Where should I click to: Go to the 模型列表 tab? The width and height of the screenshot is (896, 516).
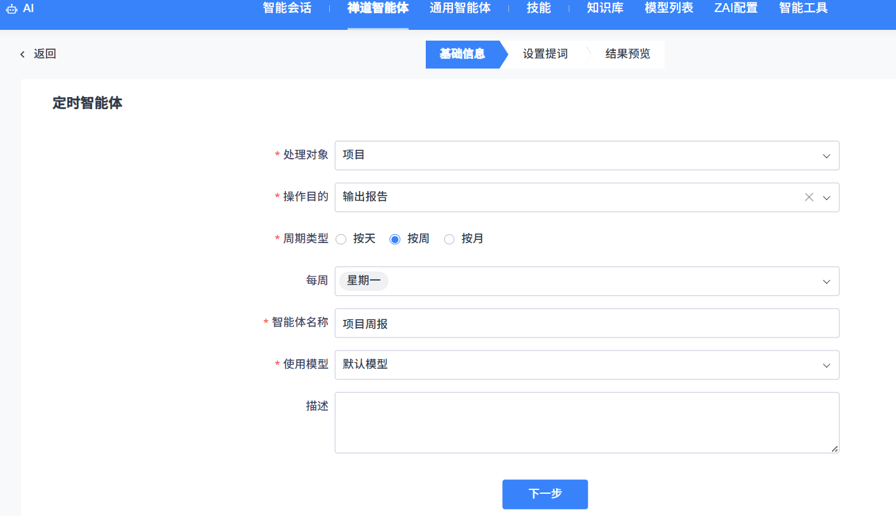click(669, 8)
